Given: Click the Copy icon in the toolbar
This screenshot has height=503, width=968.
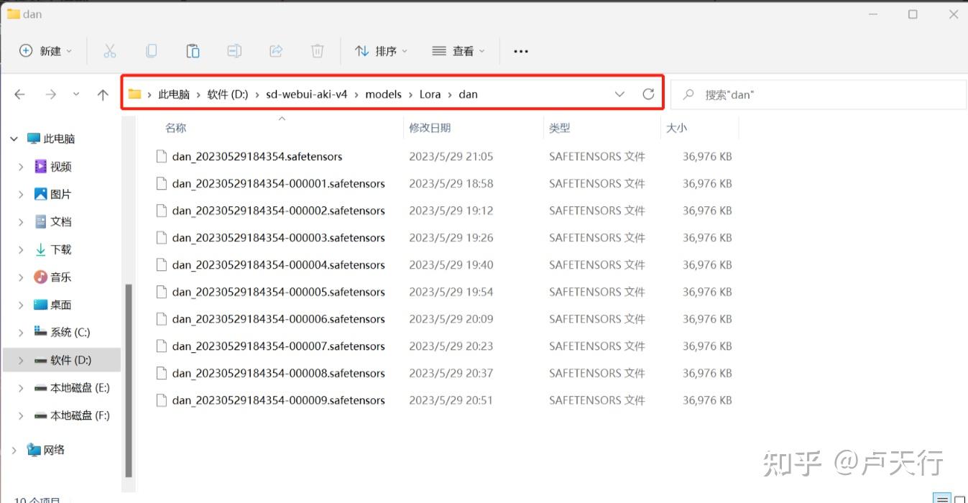Looking at the screenshot, I should (151, 50).
